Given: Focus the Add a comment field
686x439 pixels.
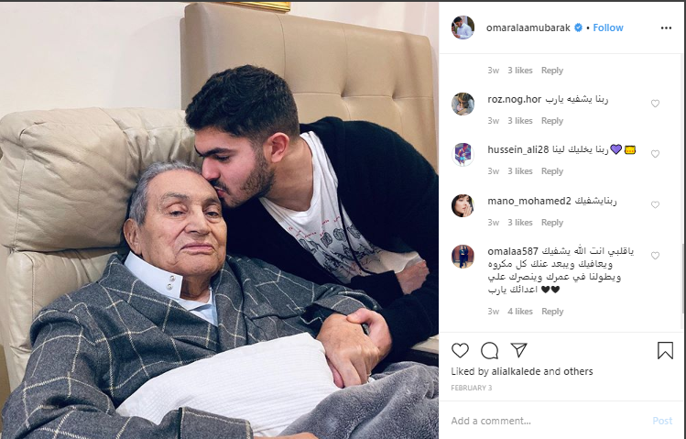Looking at the screenshot, I should (x=547, y=421).
